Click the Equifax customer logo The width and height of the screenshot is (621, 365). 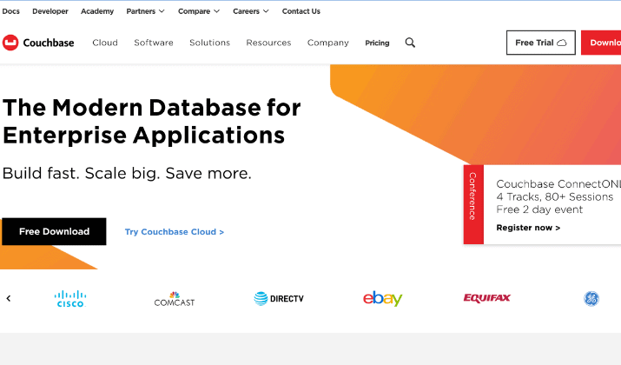[x=486, y=298]
